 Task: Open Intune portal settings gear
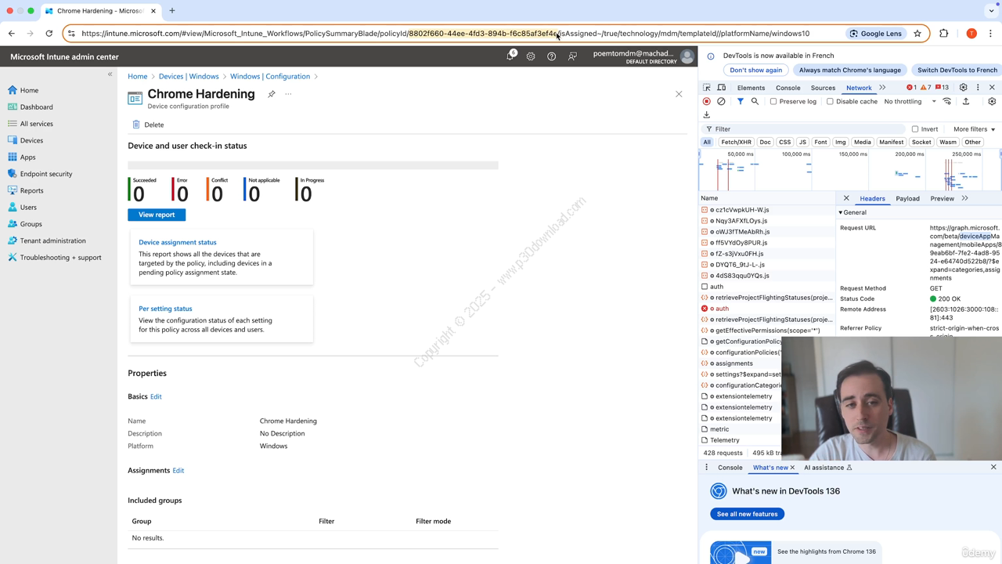pyautogui.click(x=531, y=56)
